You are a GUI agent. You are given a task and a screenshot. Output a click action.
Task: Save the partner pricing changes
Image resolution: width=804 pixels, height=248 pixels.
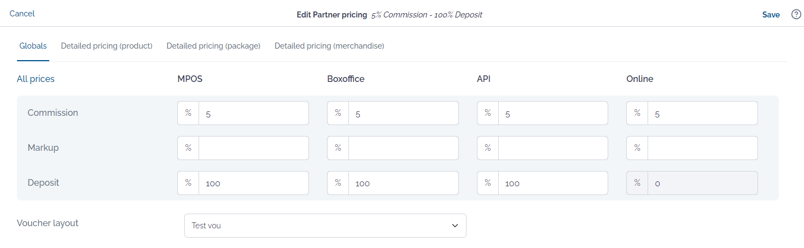(771, 15)
